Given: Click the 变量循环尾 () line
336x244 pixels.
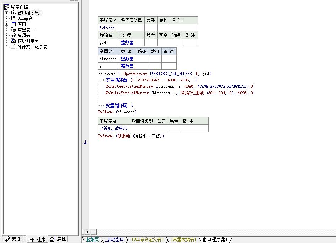Looking at the screenshot, I should 119,105.
